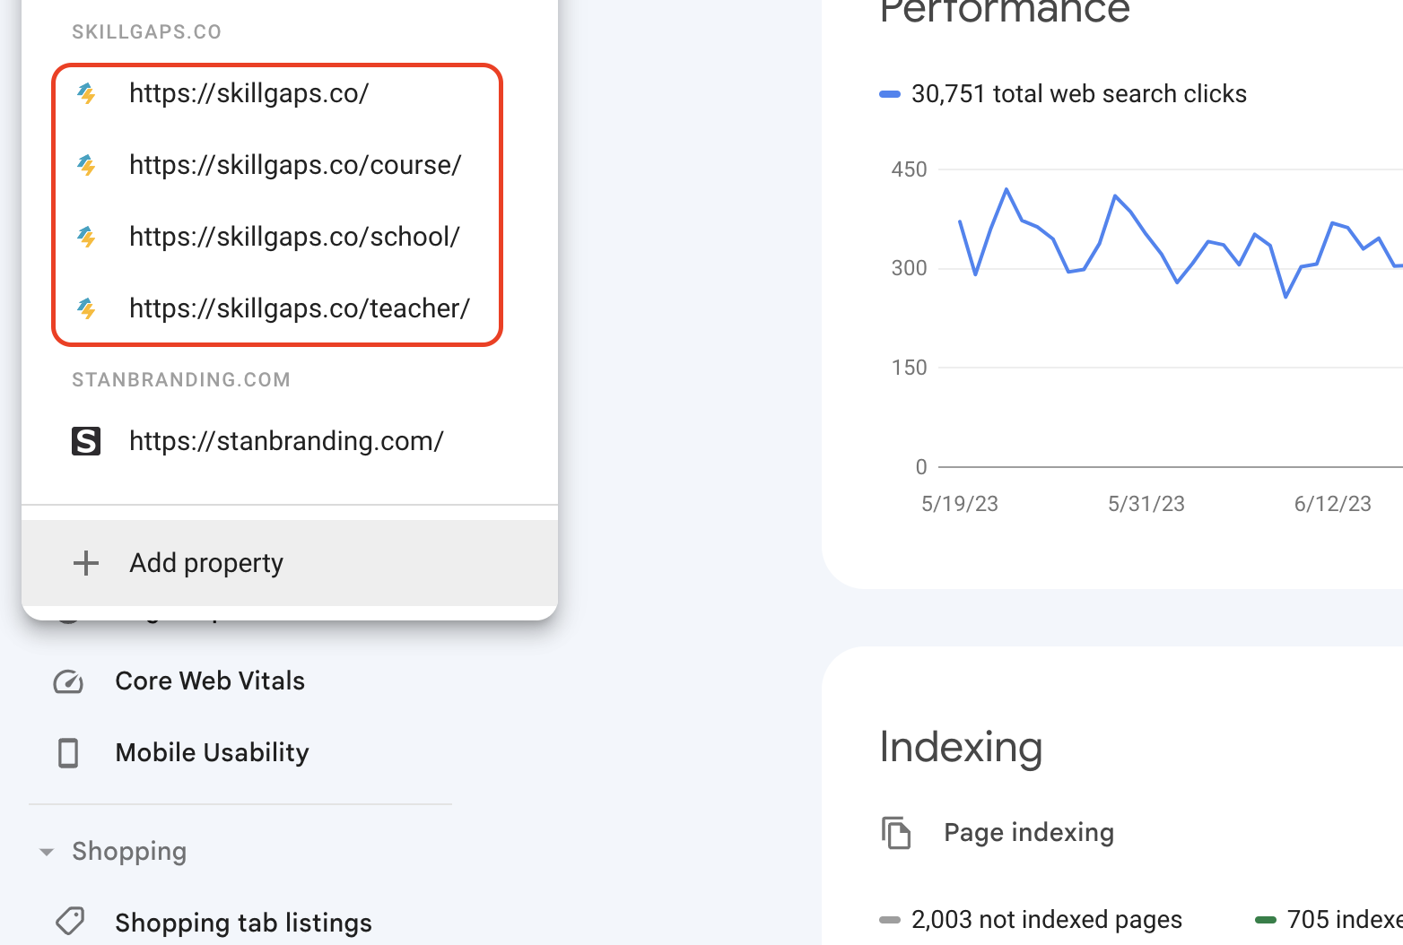Open the Core Web Vitals report label

pyautogui.click(x=210, y=681)
